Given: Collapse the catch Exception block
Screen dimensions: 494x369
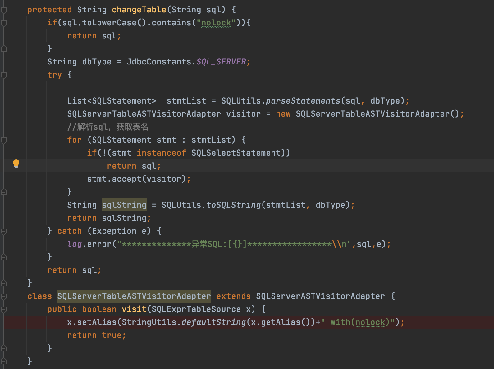Looking at the screenshot, I should (x=4, y=231).
